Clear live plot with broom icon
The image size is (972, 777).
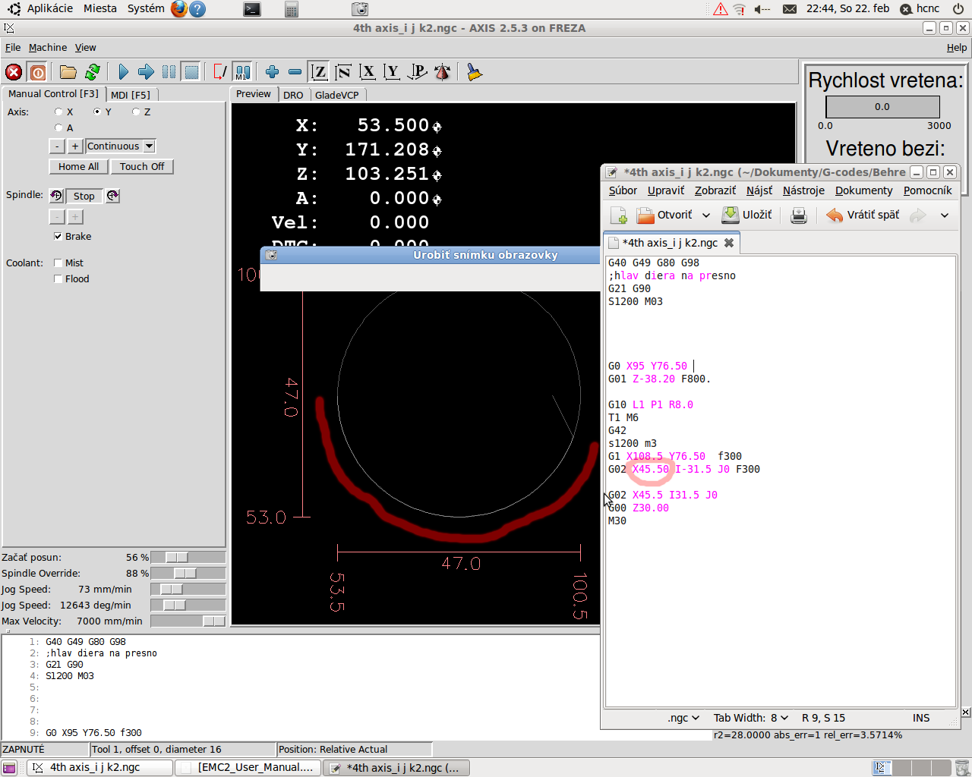tap(475, 72)
